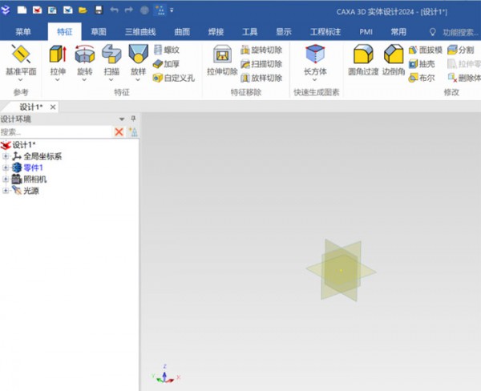481x391 pixels.
Task: Switch to the 三维曲线 ribbon tab
Action: click(140, 32)
